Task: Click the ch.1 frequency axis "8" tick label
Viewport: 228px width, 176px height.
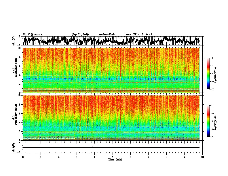Action: click(20, 57)
